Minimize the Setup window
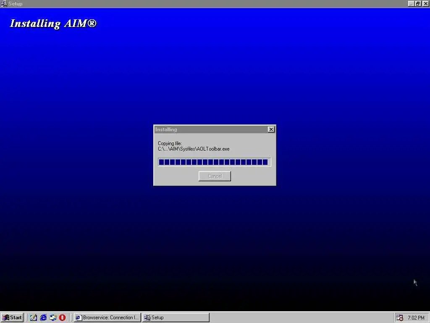 click(x=411, y=3)
